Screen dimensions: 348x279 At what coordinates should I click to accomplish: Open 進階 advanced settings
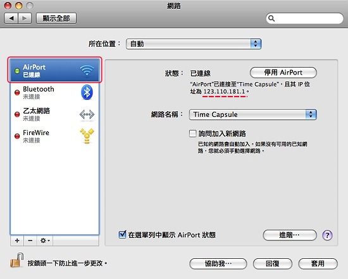click(290, 235)
